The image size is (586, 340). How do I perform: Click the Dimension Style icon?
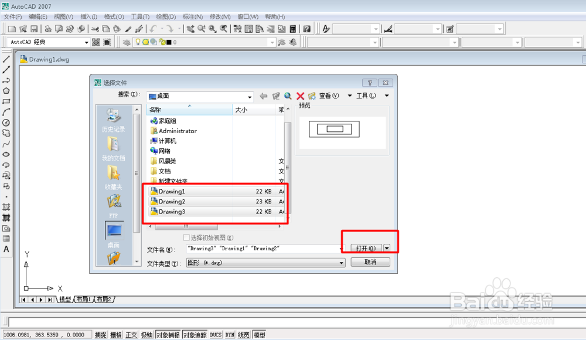click(x=388, y=29)
